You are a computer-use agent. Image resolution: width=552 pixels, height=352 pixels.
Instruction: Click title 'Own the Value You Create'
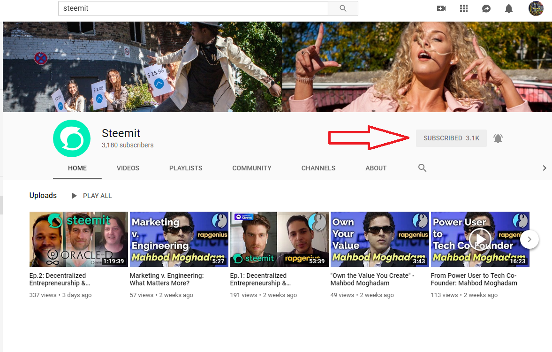[372, 279]
